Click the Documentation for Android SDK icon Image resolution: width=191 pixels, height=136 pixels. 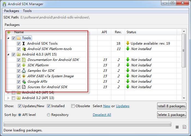24,60
